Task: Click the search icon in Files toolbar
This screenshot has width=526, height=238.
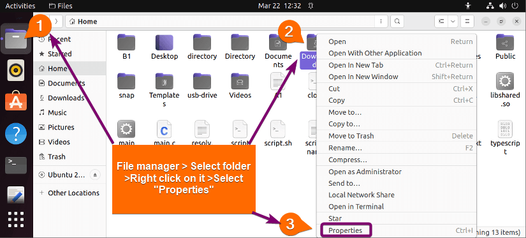Action: 397,22
